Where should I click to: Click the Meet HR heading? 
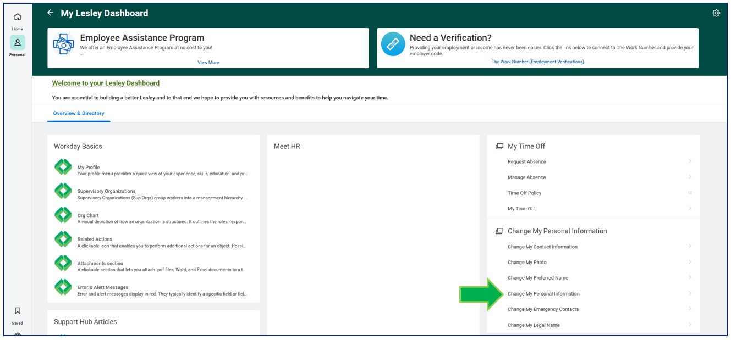coord(287,147)
